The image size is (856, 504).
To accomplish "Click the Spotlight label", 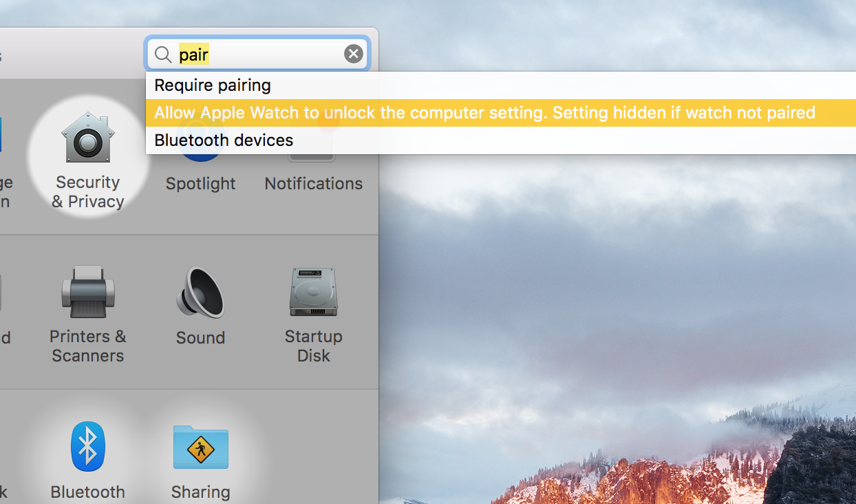I will tap(200, 184).
